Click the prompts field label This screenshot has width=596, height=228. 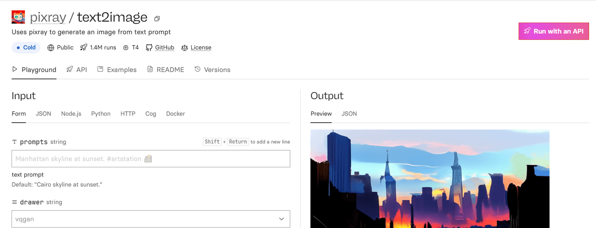tap(34, 142)
